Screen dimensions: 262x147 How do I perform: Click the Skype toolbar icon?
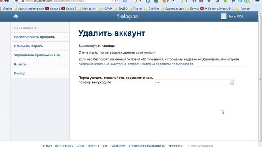[240, 1]
